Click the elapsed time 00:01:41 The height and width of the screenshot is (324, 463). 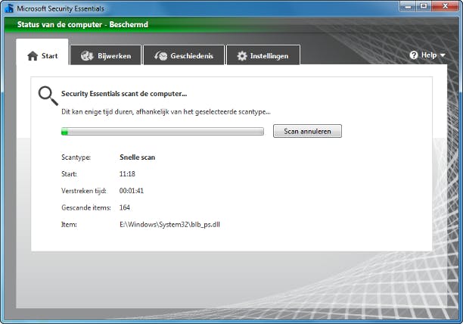[132, 191]
